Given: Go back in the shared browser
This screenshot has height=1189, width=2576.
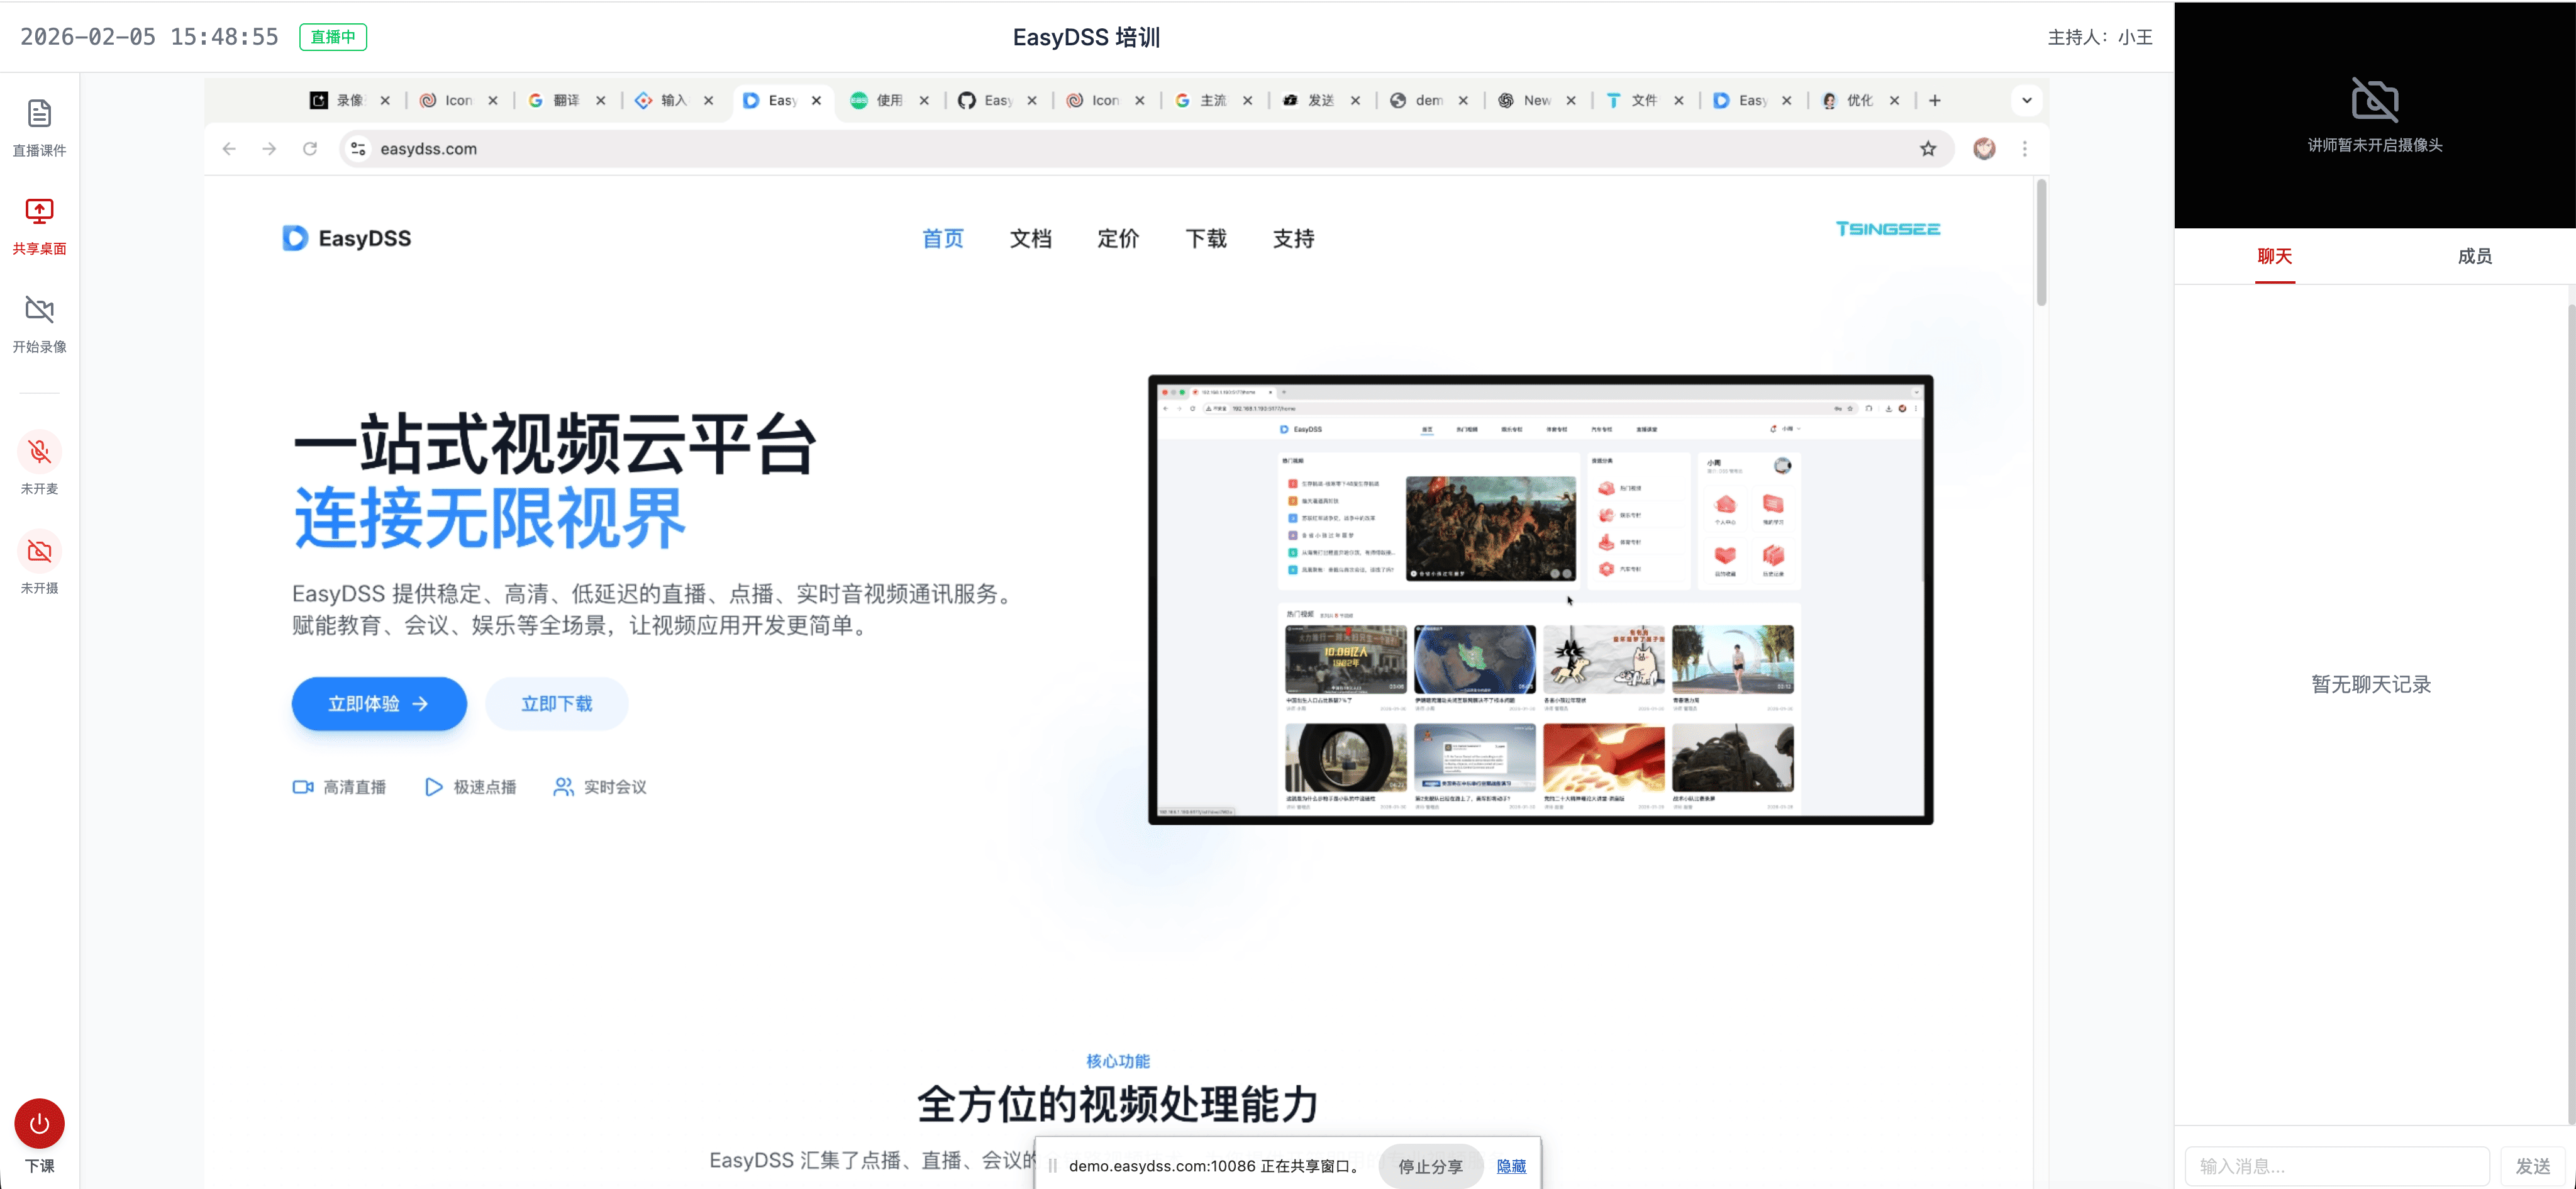Looking at the screenshot, I should 229,149.
